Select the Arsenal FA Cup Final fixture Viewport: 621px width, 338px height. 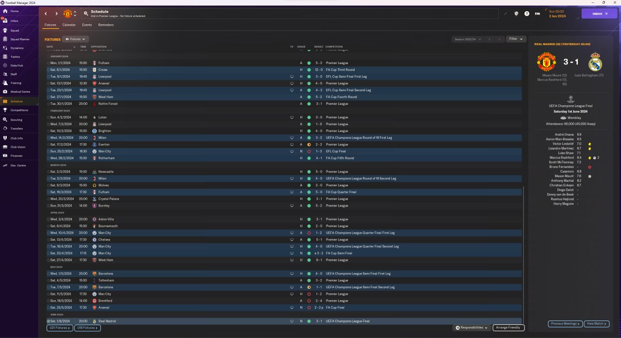(x=284, y=307)
